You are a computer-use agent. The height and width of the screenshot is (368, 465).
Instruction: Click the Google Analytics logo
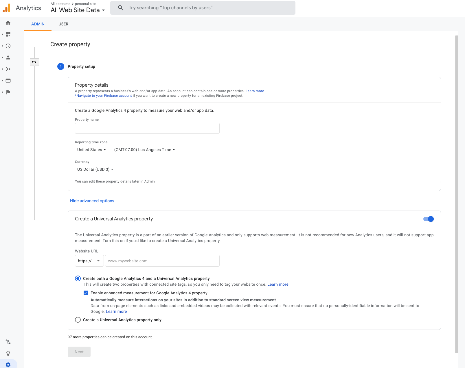pyautogui.click(x=6, y=8)
